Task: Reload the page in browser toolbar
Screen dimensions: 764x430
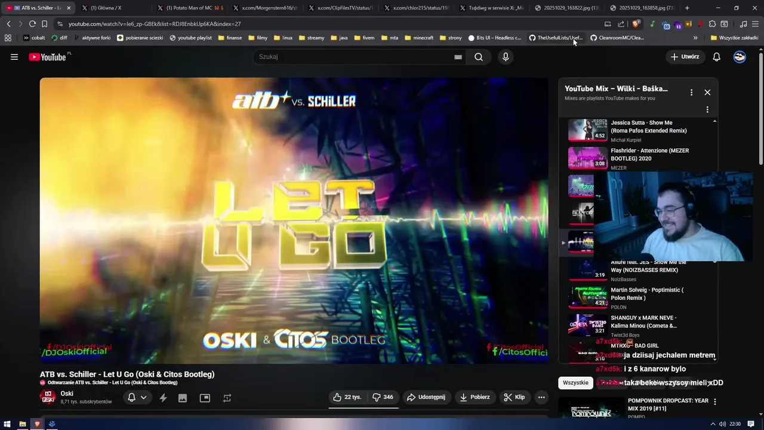Action: click(x=32, y=24)
